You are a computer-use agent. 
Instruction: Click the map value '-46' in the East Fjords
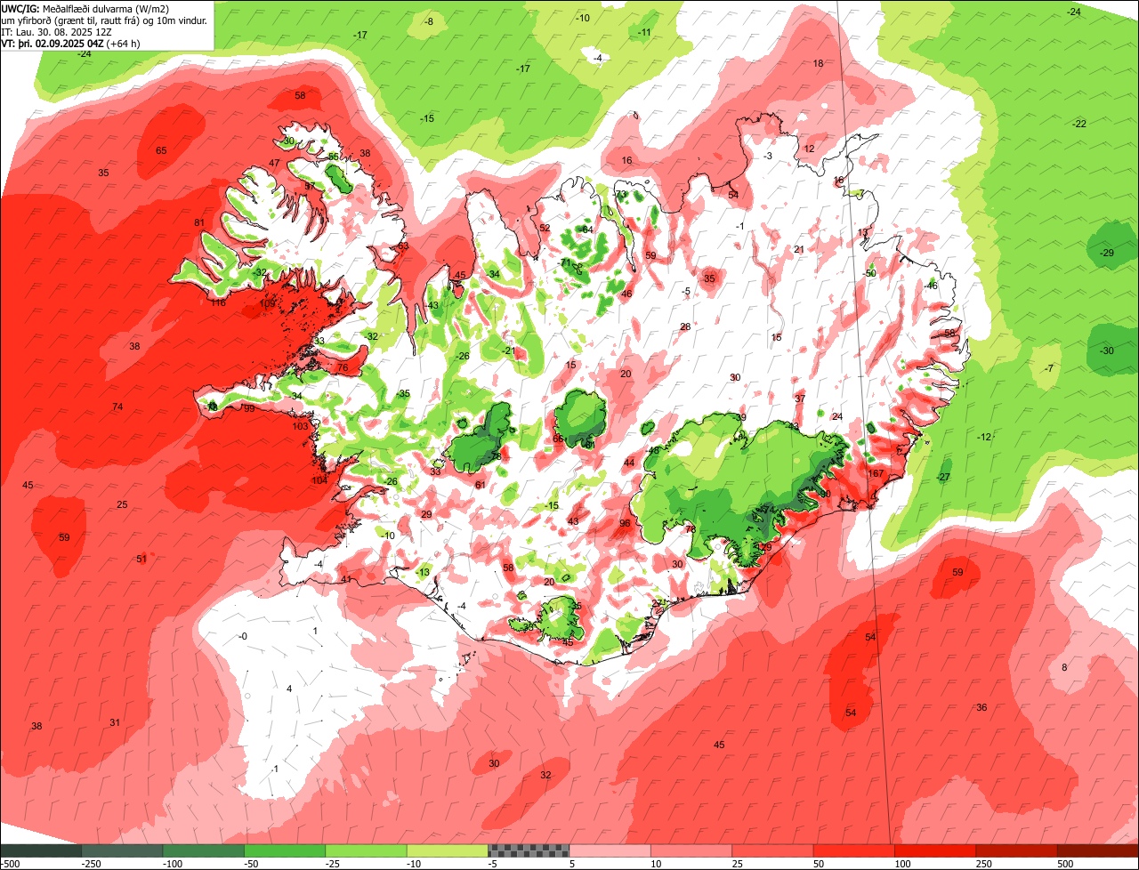tap(931, 286)
